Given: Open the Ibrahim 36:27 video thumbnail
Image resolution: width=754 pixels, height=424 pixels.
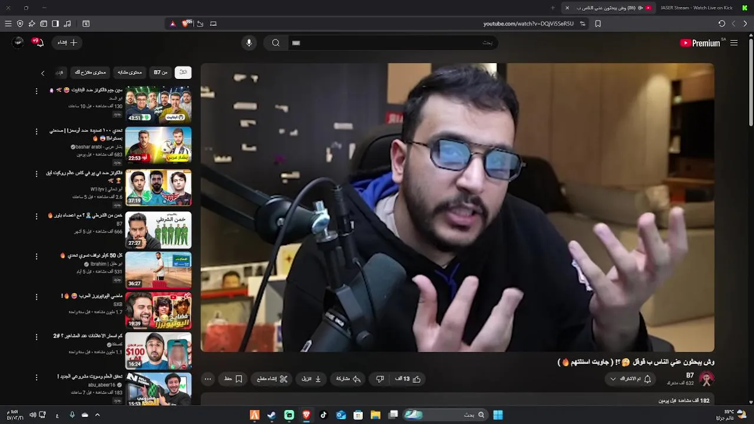Looking at the screenshot, I should [158, 270].
